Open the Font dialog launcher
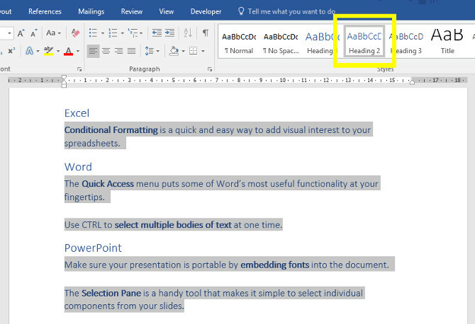This screenshot has width=475, height=324. [79, 69]
